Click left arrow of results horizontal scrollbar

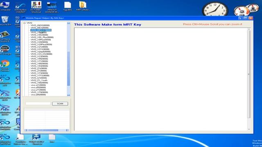pyautogui.click(x=26, y=130)
